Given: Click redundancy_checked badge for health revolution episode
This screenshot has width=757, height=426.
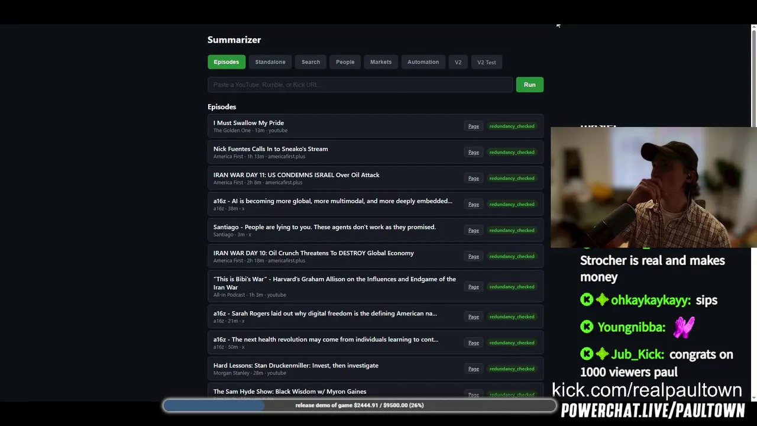Looking at the screenshot, I should pos(512,343).
